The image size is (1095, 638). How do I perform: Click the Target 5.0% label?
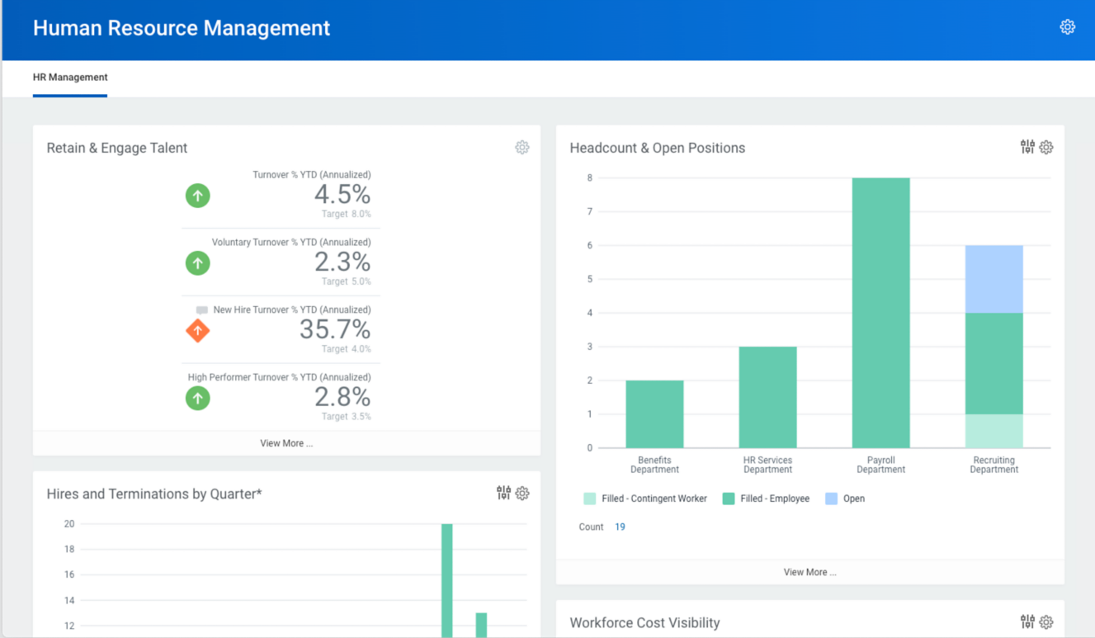click(x=347, y=281)
